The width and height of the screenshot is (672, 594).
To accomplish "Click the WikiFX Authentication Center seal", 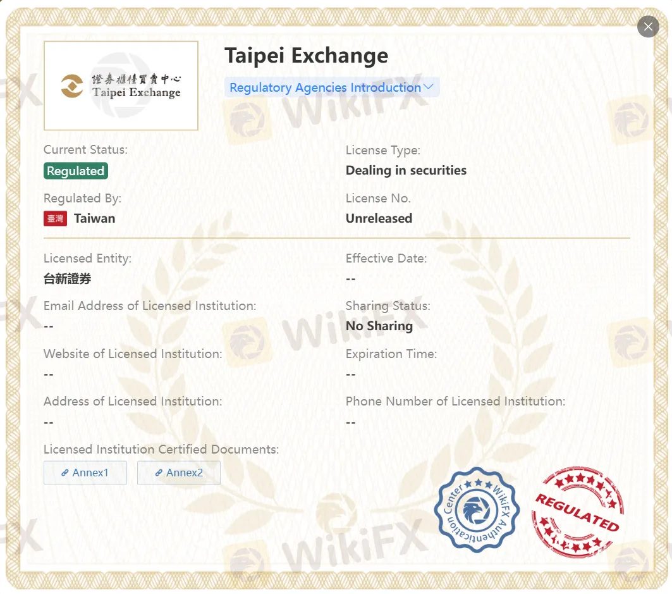I will click(477, 510).
